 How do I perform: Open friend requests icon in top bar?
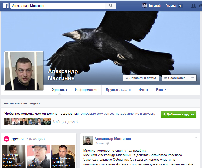tap(193, 6)
